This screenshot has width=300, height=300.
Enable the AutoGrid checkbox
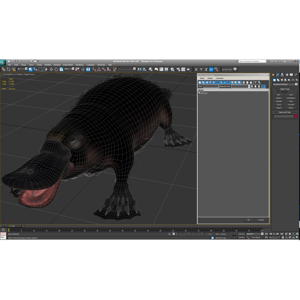pyautogui.click(x=278, y=92)
